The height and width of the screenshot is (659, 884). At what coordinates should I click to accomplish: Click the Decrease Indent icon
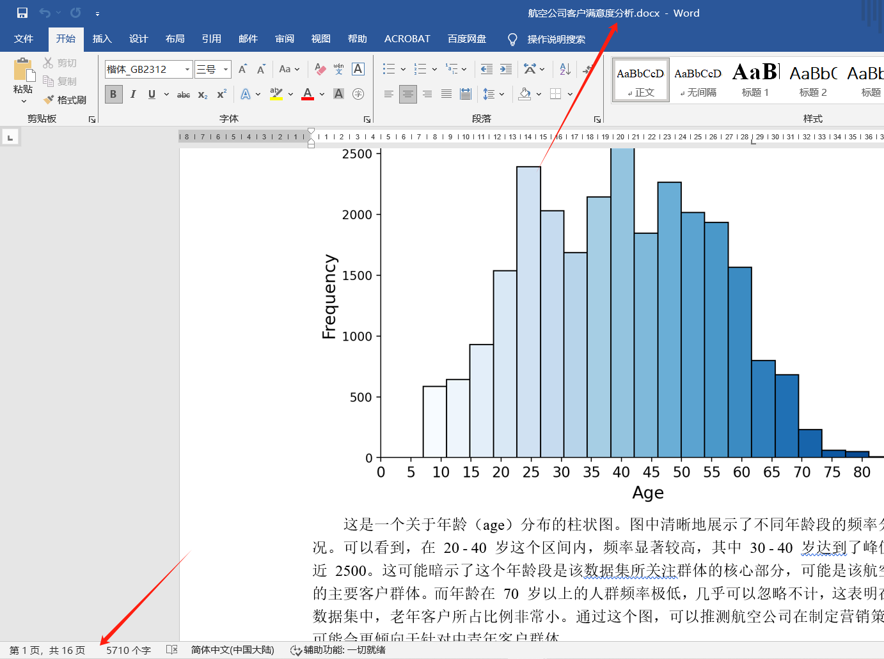pyautogui.click(x=487, y=69)
